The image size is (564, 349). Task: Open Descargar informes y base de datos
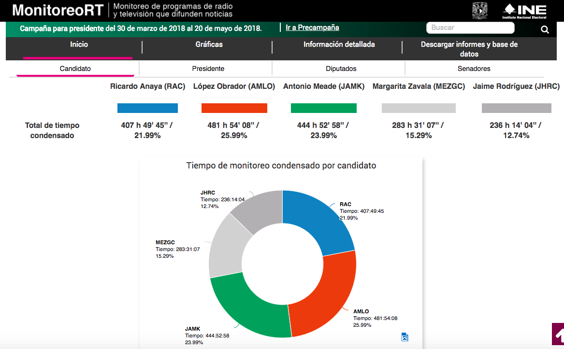click(469, 49)
